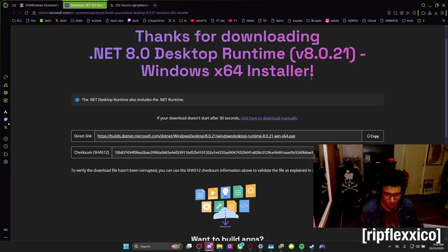Open the extensions cube icon
The image size is (448, 252).
(423, 13)
